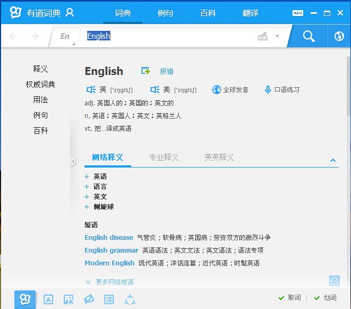Screen dimensions: 351x309
Task: Select the 网络释义 tab
Action: click(107, 157)
